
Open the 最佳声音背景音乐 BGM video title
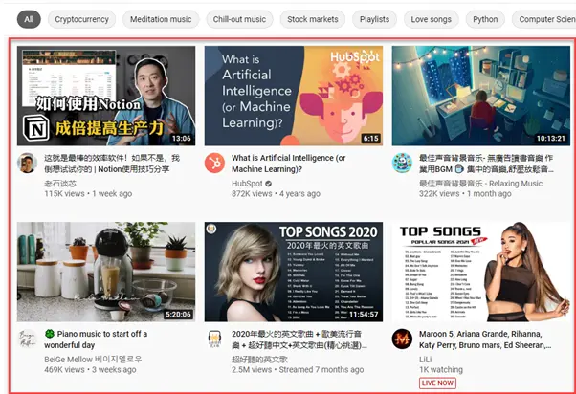(x=486, y=164)
